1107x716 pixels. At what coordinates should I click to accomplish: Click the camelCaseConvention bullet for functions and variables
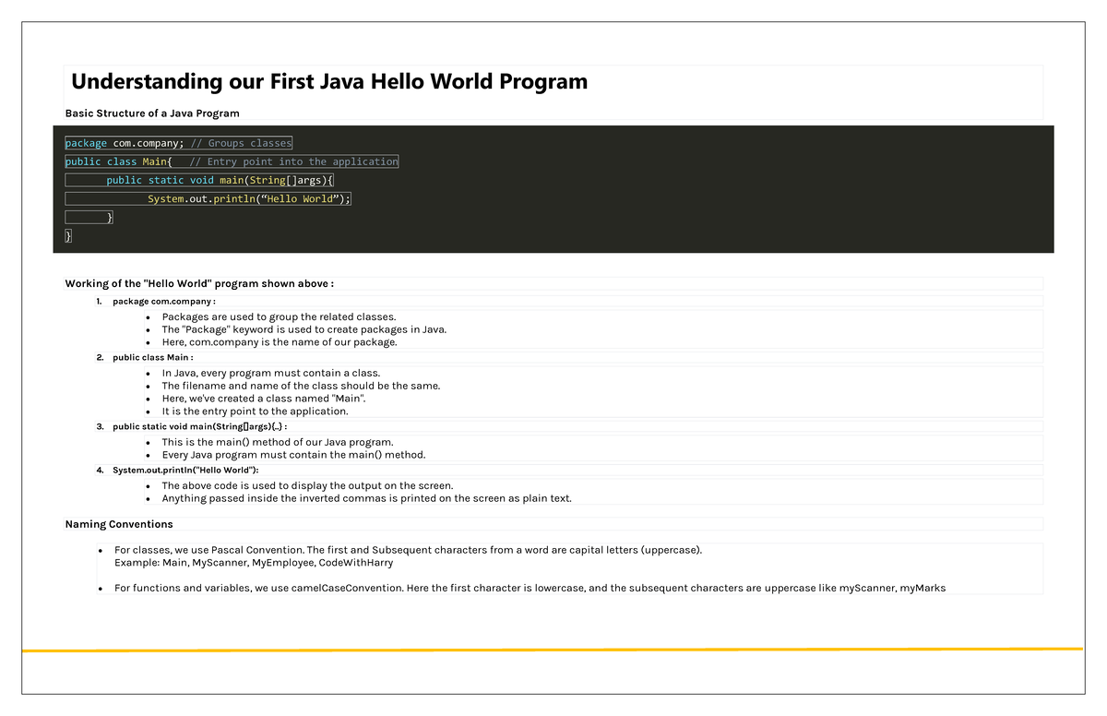click(x=530, y=588)
